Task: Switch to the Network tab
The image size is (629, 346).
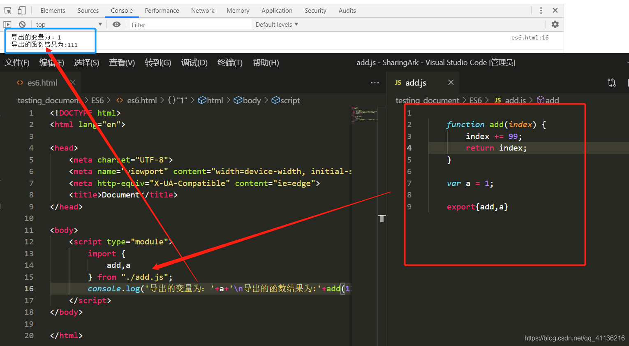Action: [x=203, y=11]
